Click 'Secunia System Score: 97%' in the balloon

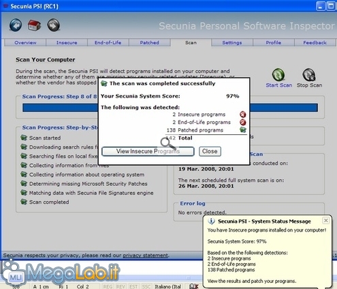tap(237, 241)
